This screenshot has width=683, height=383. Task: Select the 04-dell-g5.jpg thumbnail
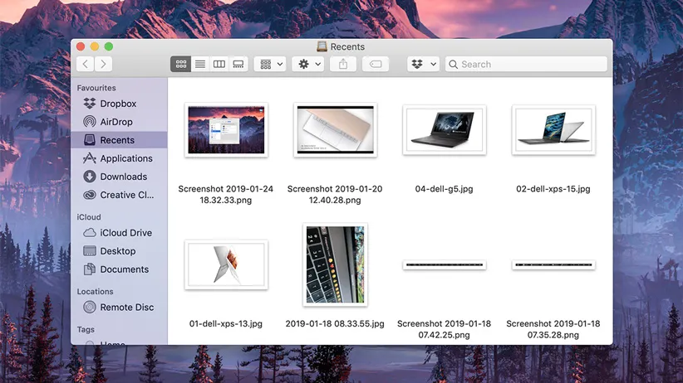click(444, 130)
